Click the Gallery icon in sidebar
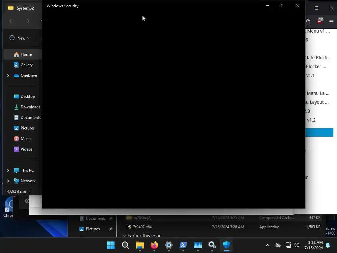 pos(16,65)
